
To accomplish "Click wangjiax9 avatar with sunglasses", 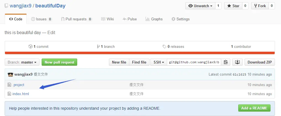I will 10,74.
